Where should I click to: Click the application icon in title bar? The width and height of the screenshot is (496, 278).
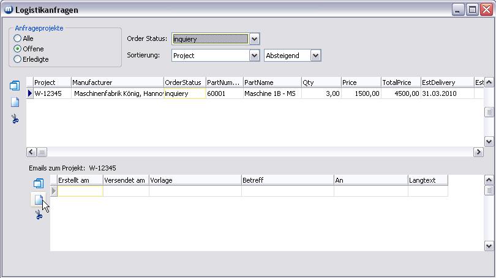pyautogui.click(x=8, y=10)
